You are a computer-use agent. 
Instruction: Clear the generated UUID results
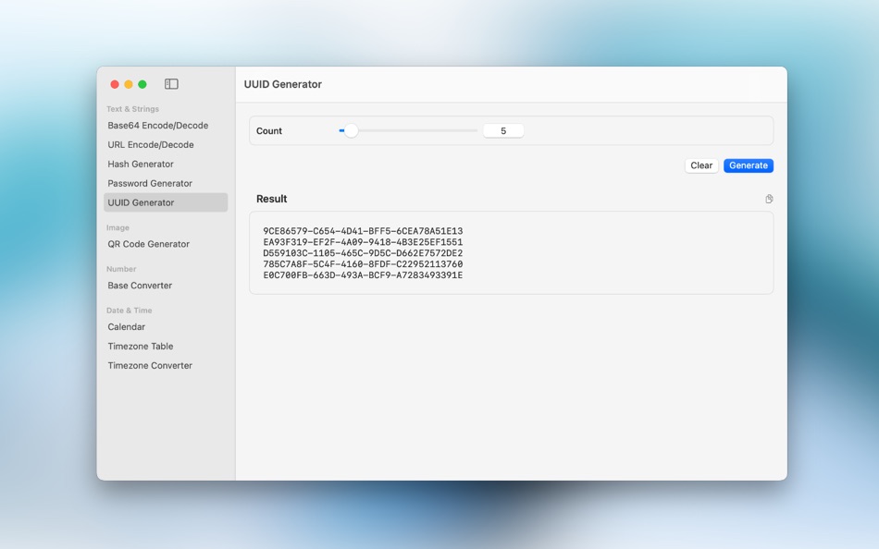(x=700, y=165)
